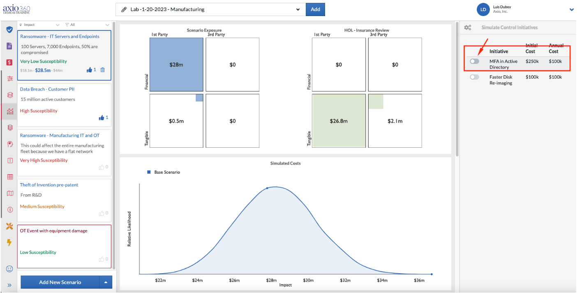
Task: Click the $28m first party financial square
Action: click(x=176, y=65)
